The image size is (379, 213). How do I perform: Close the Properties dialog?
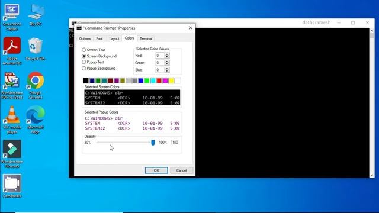[x=191, y=28]
